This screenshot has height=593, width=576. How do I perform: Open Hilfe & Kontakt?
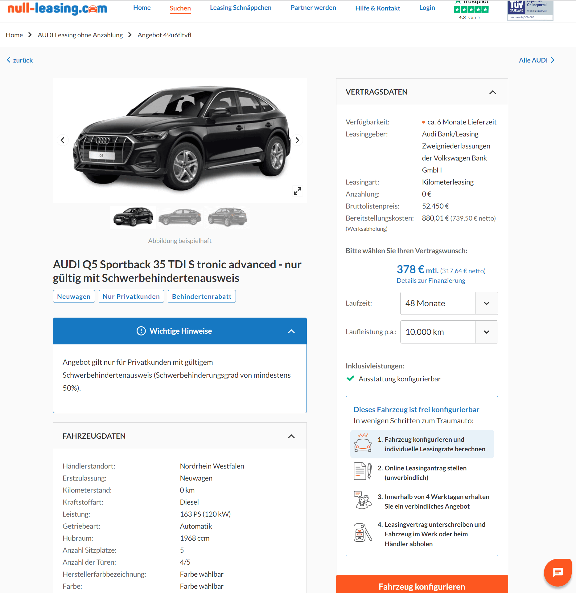378,8
